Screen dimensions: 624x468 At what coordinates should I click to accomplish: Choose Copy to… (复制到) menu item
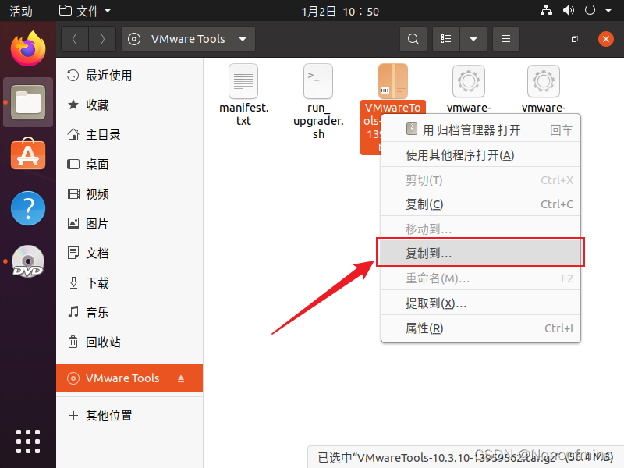480,253
